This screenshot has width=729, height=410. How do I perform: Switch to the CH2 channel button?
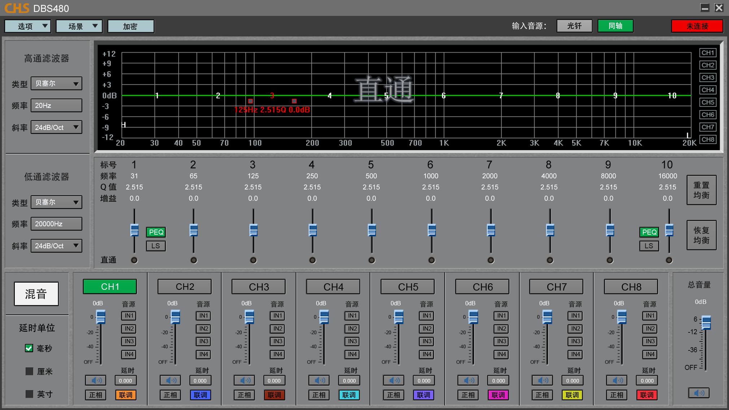(x=185, y=287)
